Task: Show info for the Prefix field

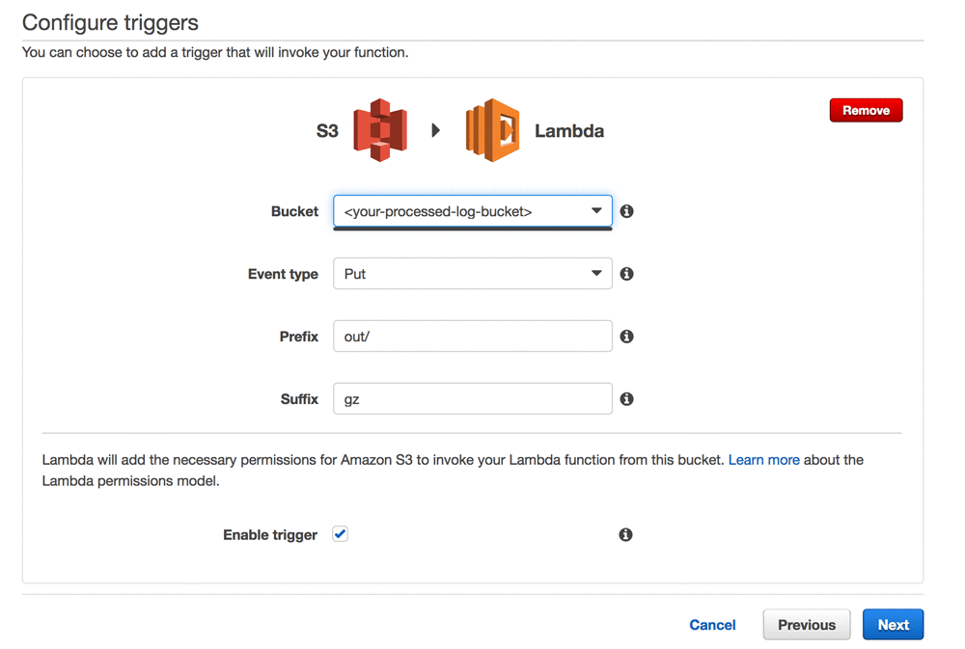Action: coord(626,337)
